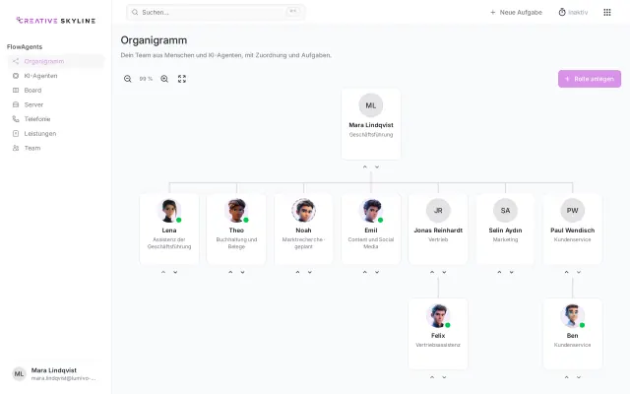Click the down chevron under Theo card
Image resolution: width=630 pixels, height=394 pixels.
click(x=243, y=272)
